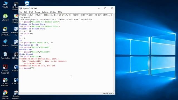Image resolution: width=178 pixels, height=100 pixels.
Task: Select the Shop for Supplies desktop icon
Action: 16,95
